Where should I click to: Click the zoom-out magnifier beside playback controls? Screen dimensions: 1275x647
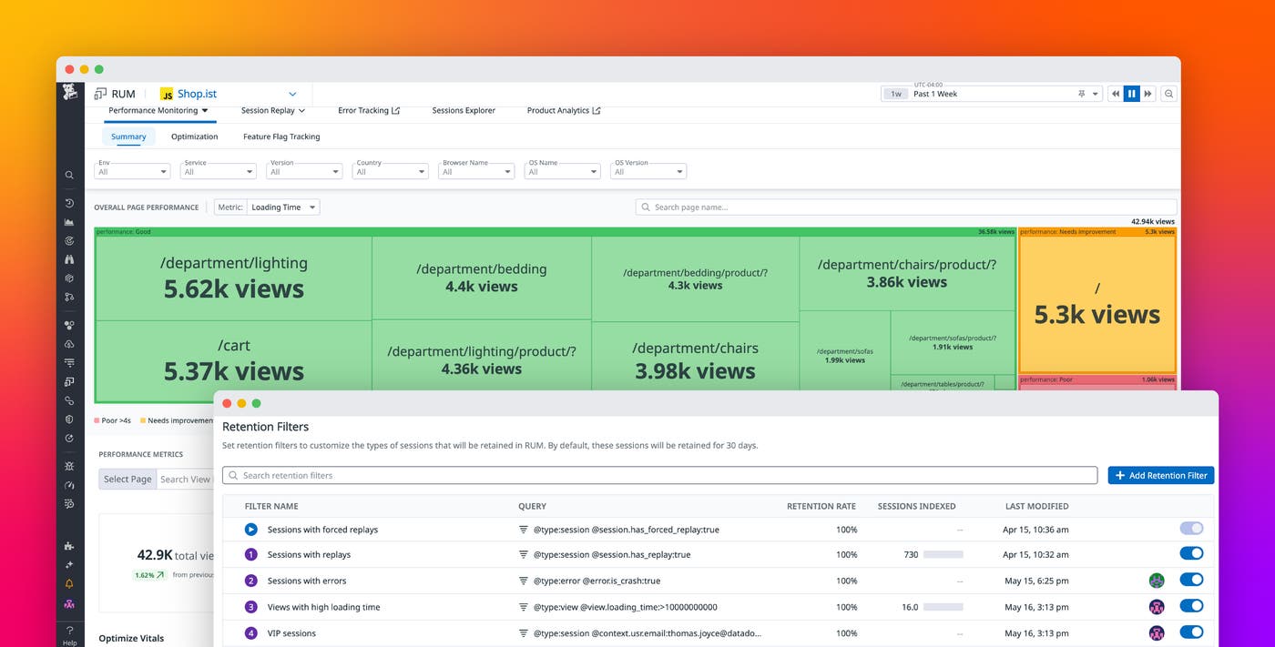[x=1169, y=94]
